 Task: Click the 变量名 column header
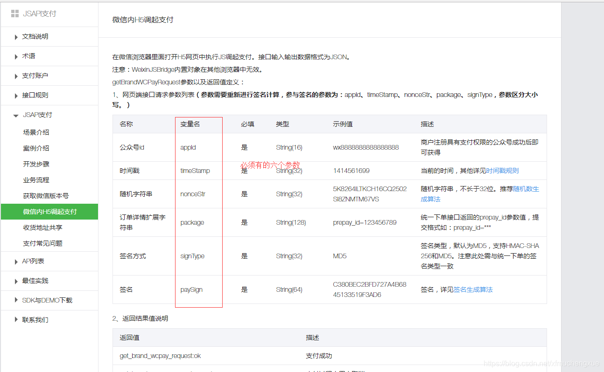[190, 124]
